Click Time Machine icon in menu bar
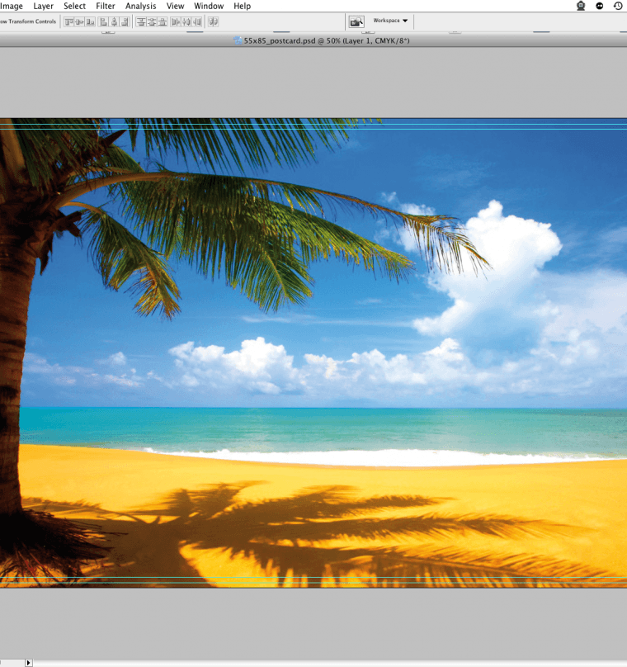627x667 pixels. click(618, 6)
